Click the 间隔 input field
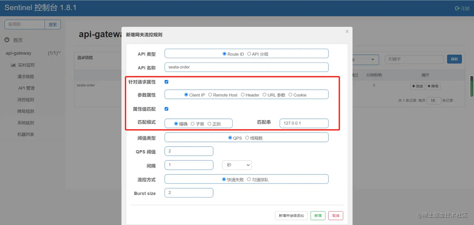Screen dimensions: 474x225 189,165
